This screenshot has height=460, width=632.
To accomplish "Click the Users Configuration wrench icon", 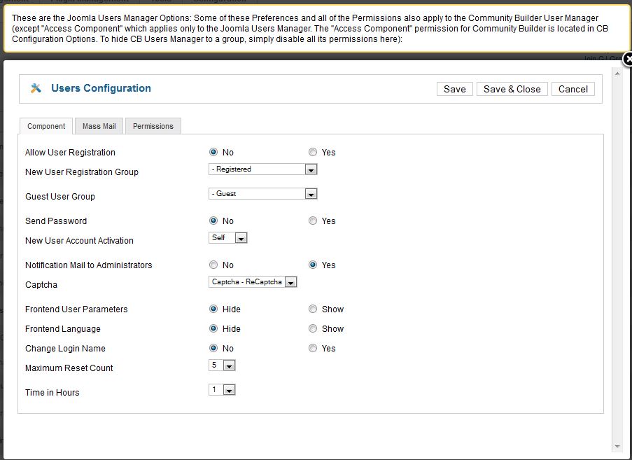I will tap(36, 88).
